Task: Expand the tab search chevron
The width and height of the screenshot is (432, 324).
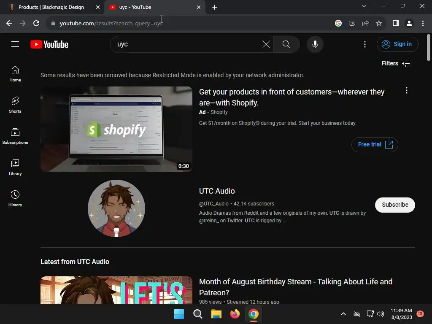Action: (x=364, y=6)
